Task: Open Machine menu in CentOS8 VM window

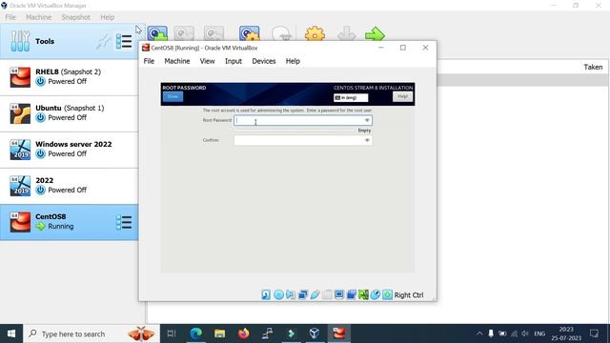Action: 177,61
